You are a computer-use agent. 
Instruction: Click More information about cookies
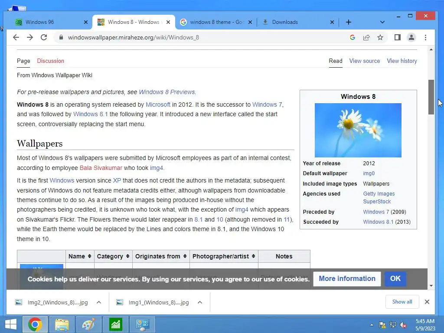pyautogui.click(x=347, y=279)
